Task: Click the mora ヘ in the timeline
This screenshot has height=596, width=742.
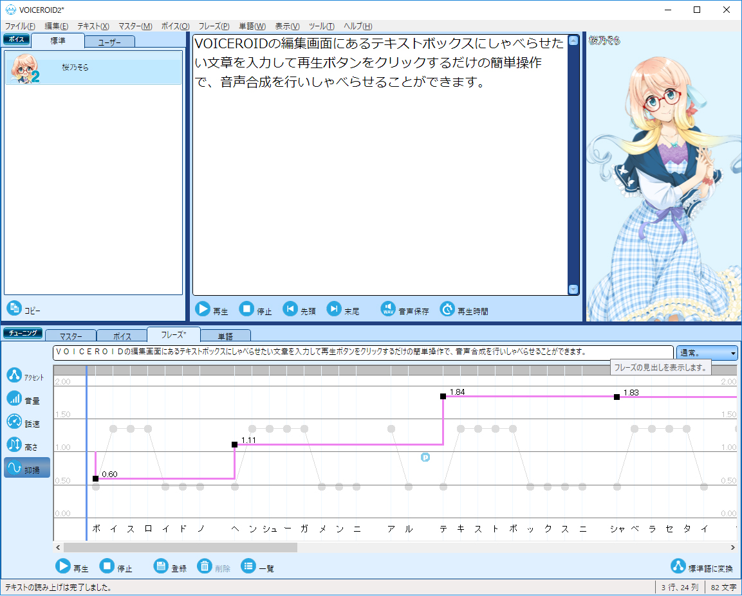Action: [235, 529]
